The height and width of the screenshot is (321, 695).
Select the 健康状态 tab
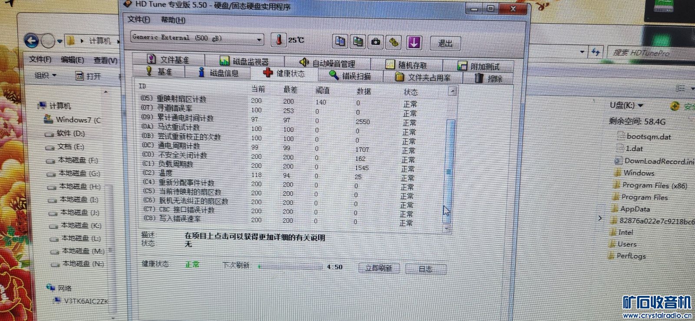tap(285, 73)
